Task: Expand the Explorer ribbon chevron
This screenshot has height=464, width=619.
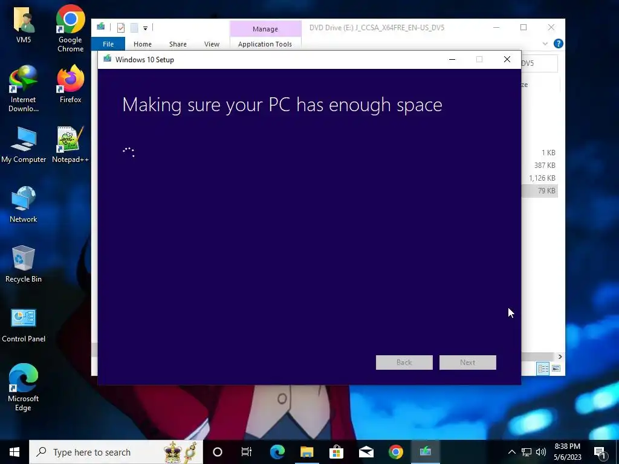Action: [x=545, y=43]
